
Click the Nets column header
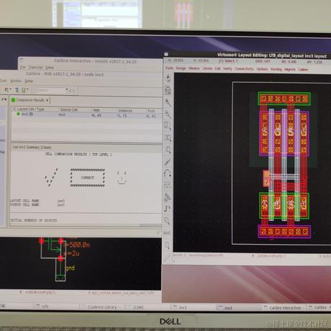96,110
